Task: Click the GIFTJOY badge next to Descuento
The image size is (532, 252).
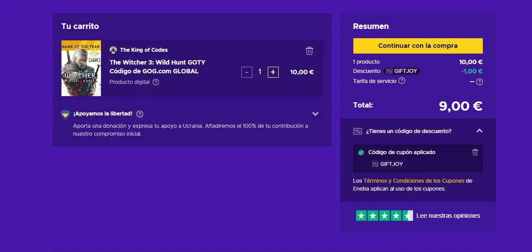Action: point(402,71)
